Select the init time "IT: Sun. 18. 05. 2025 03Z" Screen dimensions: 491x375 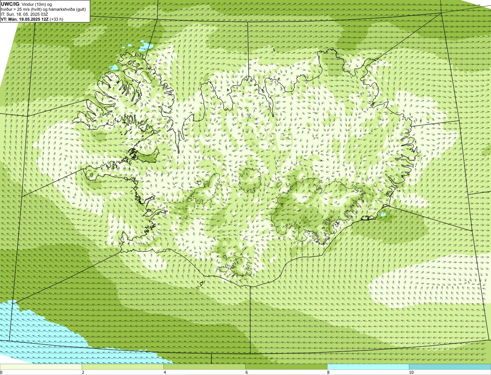[25, 14]
